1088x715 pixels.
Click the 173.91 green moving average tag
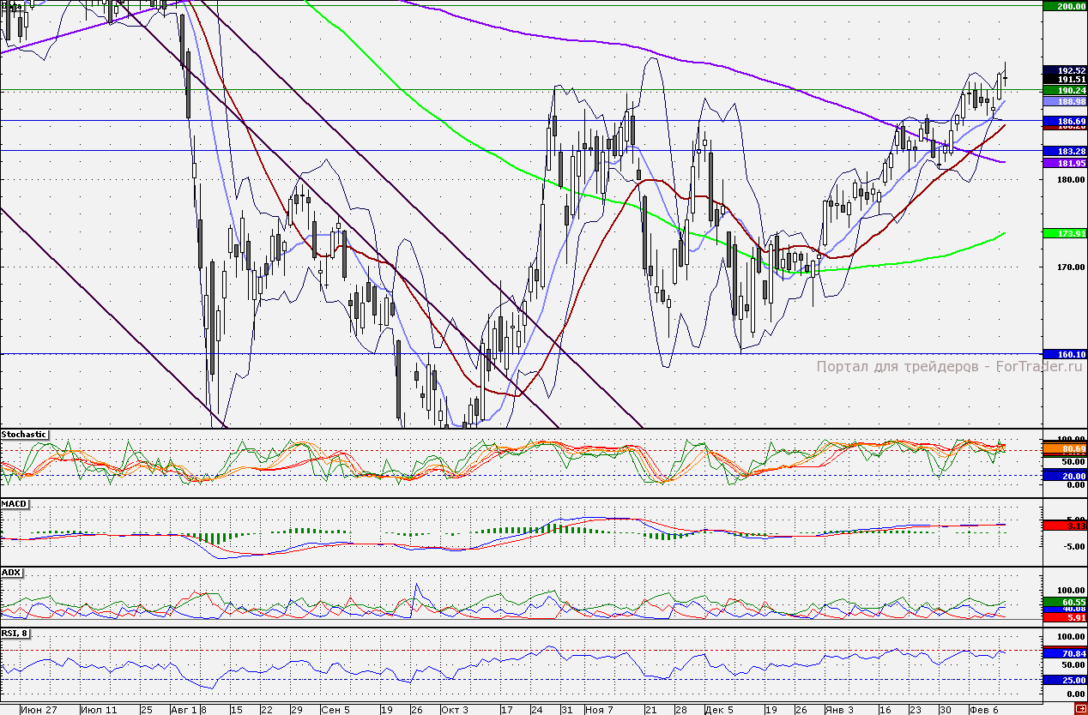click(1065, 233)
